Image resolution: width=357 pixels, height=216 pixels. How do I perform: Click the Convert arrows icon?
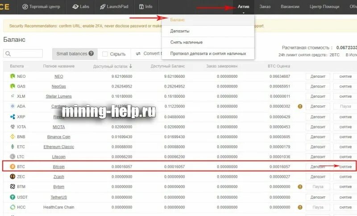point(138,54)
